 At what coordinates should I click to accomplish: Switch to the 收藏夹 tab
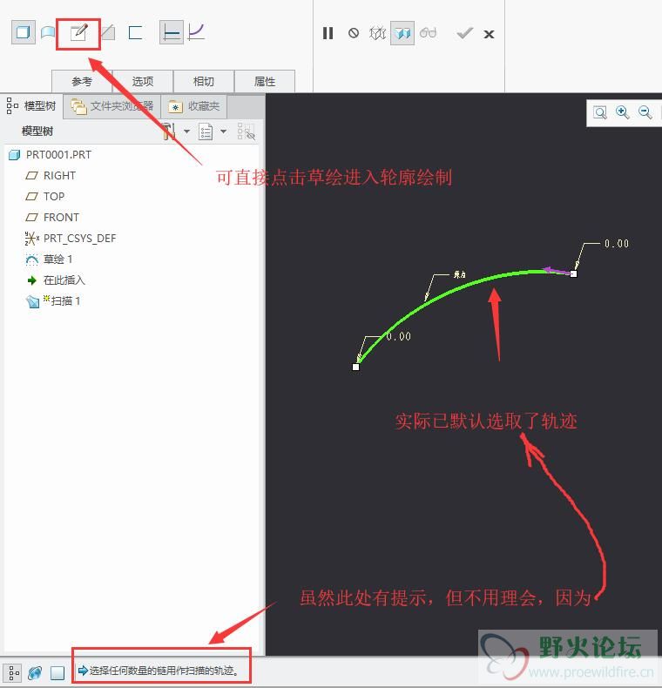point(194,106)
